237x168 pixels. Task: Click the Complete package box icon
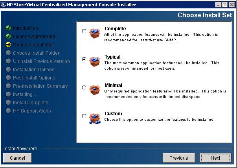point(95,33)
